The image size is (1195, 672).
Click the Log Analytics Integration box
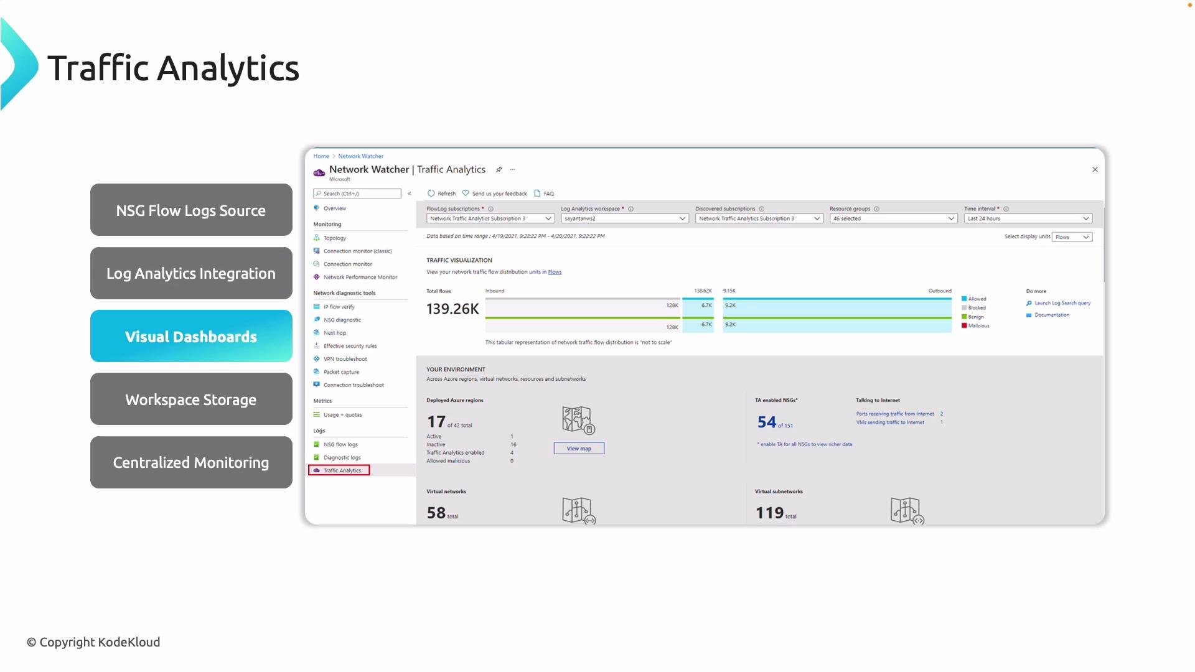point(191,273)
